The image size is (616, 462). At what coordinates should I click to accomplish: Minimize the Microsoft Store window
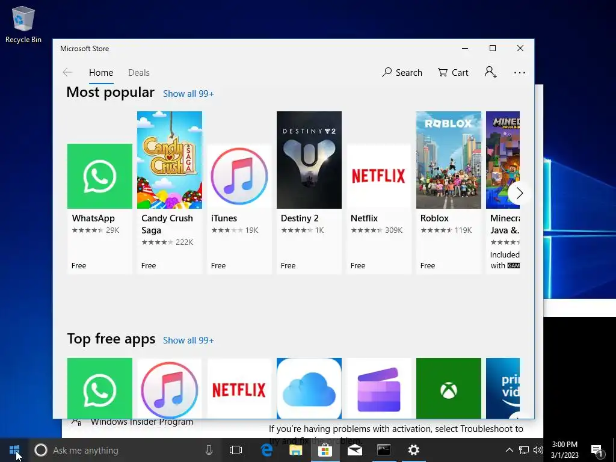click(x=465, y=48)
